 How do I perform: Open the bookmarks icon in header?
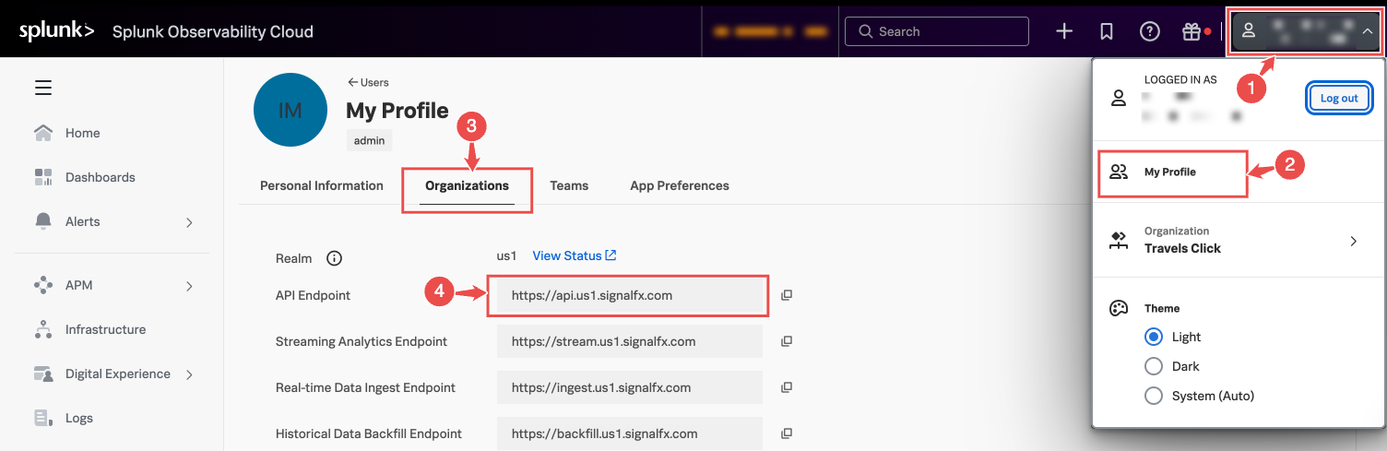pyautogui.click(x=1107, y=31)
